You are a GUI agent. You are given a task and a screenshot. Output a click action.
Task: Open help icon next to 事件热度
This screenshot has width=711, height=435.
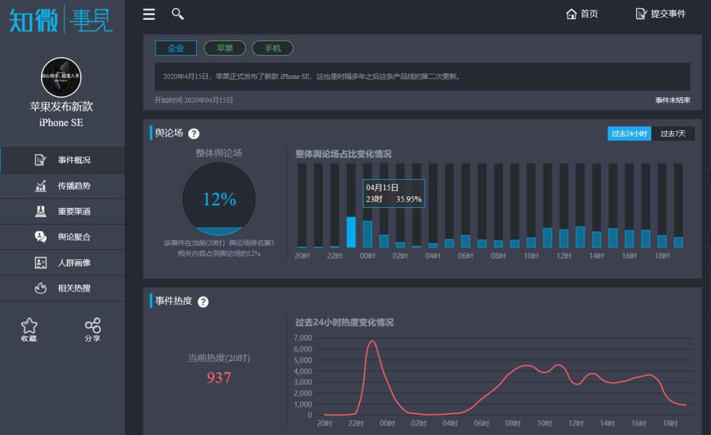(x=203, y=301)
